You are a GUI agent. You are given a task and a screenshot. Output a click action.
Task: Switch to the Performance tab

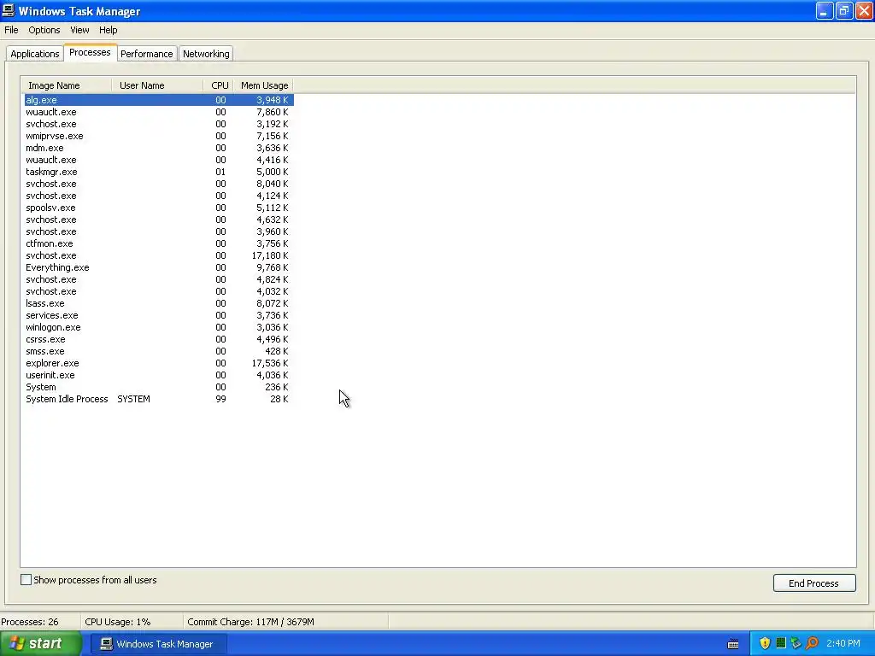point(147,54)
